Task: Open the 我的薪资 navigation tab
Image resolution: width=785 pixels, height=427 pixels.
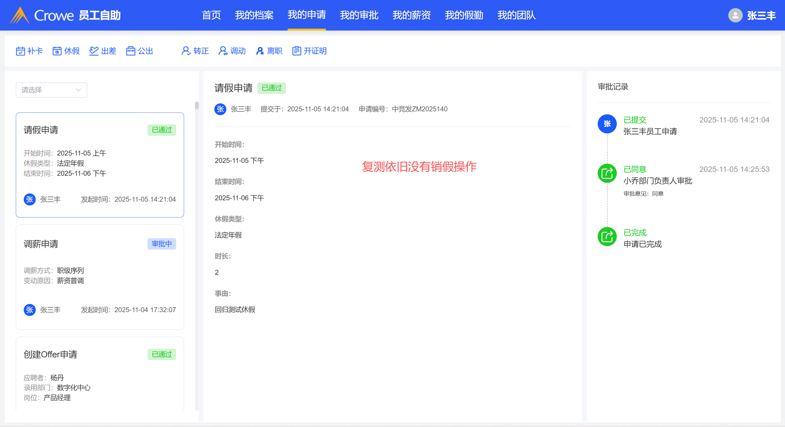Action: [411, 15]
